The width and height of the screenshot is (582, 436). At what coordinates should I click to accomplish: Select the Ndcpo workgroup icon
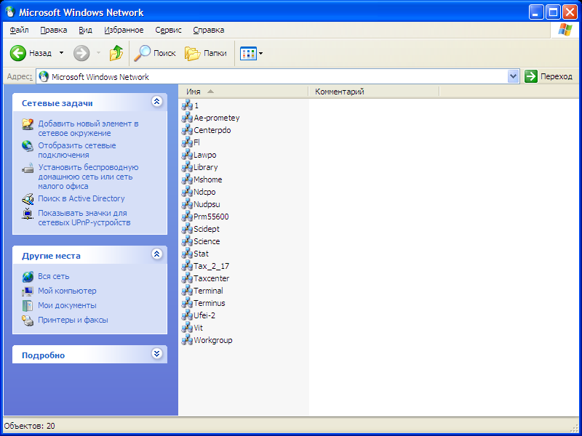point(187,192)
